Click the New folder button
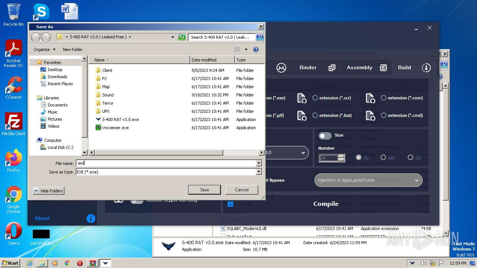The width and height of the screenshot is (477, 268). (73, 50)
